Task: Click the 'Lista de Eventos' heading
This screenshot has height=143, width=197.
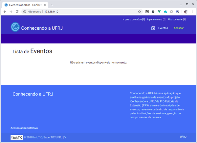Action: click(33, 51)
